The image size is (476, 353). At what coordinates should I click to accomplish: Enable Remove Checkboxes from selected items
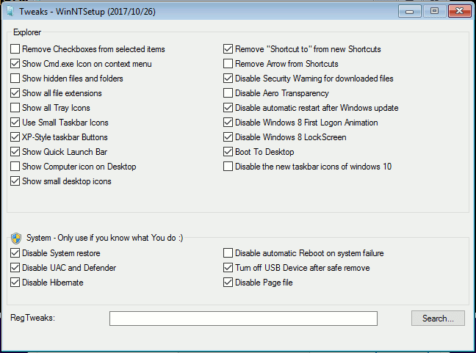[15, 49]
